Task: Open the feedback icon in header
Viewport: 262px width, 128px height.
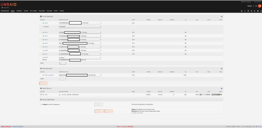Action: click(x=248, y=11)
